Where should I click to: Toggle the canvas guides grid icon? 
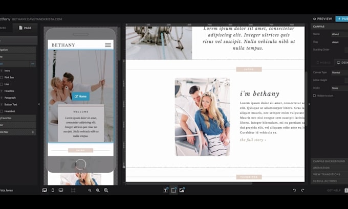click(73, 191)
